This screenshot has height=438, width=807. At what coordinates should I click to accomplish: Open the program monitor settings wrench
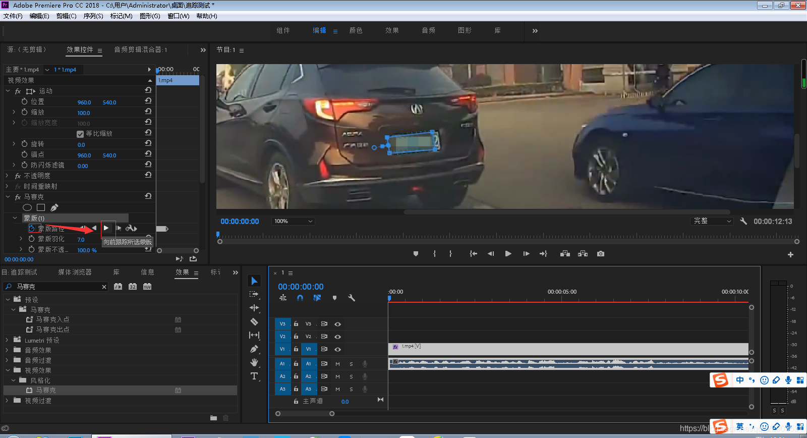pos(743,221)
